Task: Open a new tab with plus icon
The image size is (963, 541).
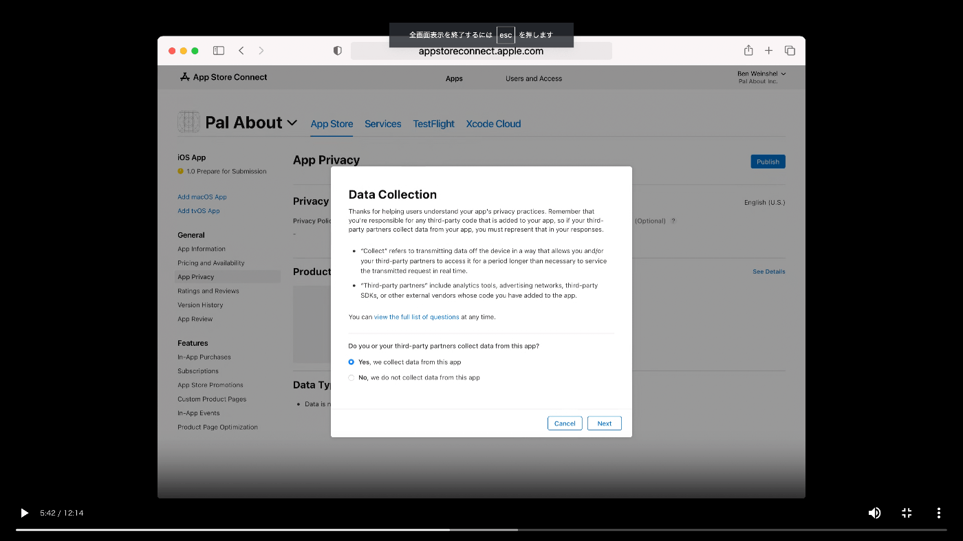Action: [769, 50]
